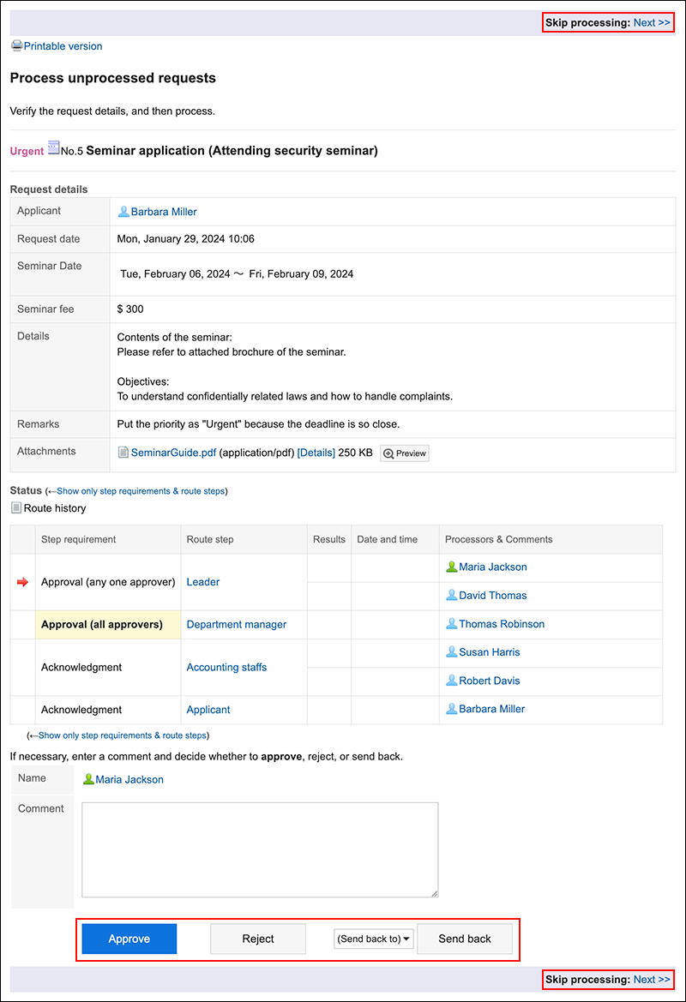Viewport: 686px width, 1002px height.
Task: Click Barbara Miller's user icon in route table
Action: pyautogui.click(x=451, y=709)
